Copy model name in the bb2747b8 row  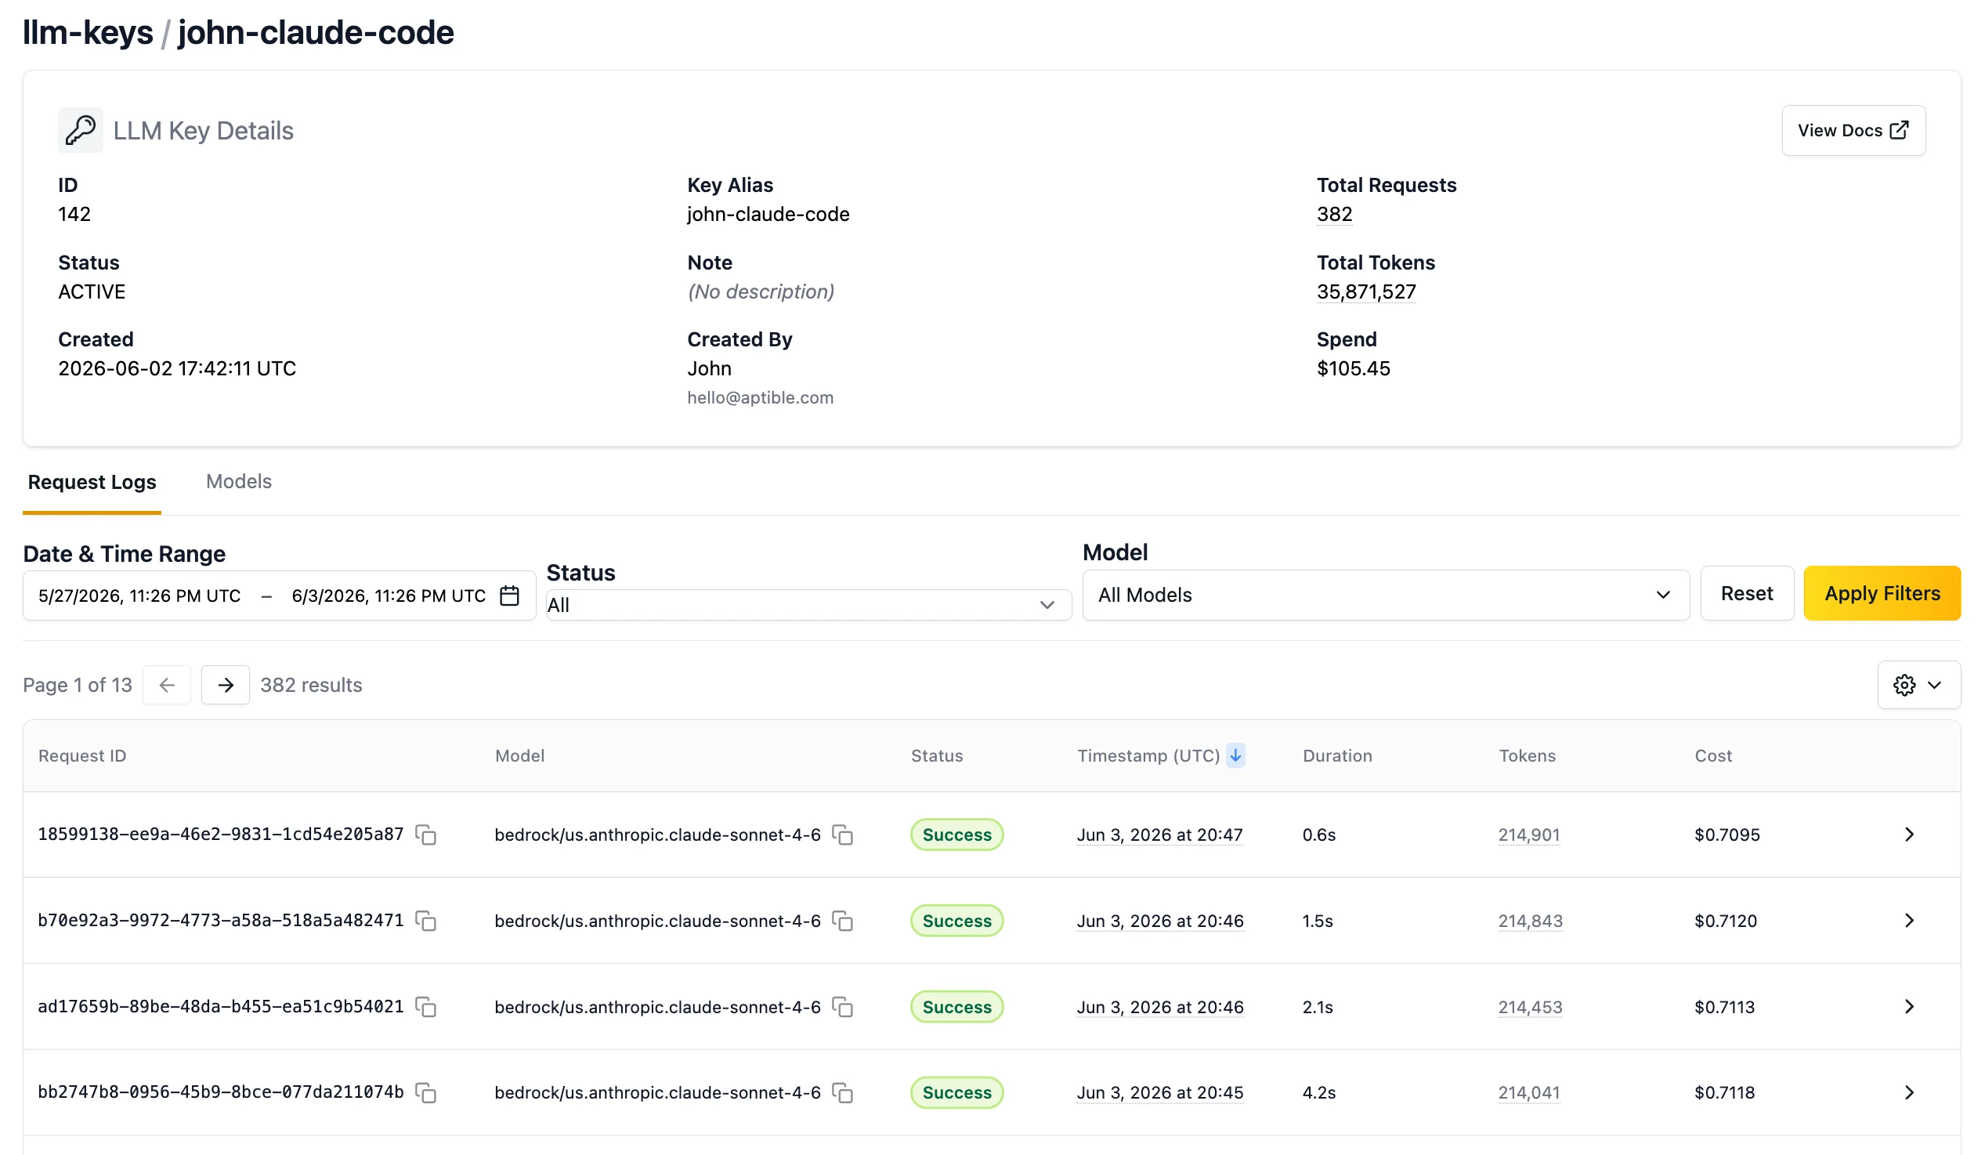843,1094
